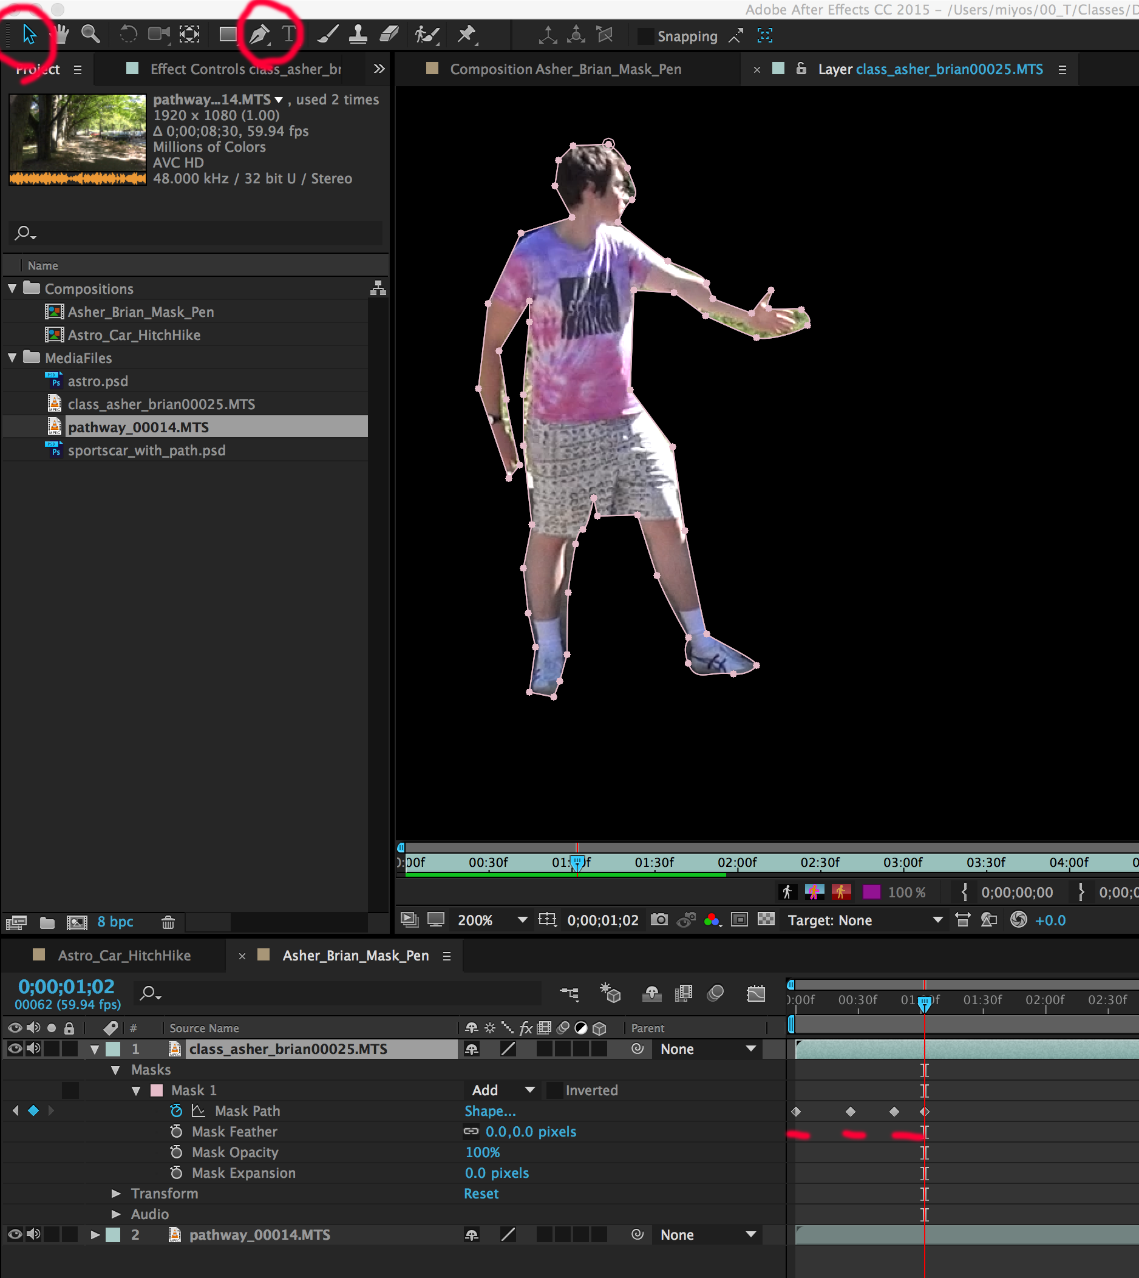The image size is (1139, 1278).
Task: Select the Clone Stamp tool
Action: pos(358,35)
